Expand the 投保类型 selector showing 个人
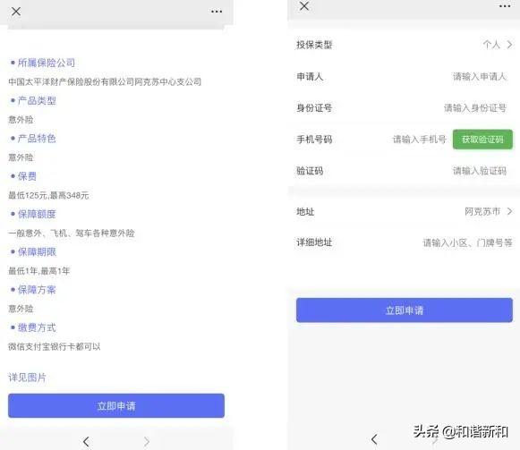The image size is (520, 450). pos(405,45)
